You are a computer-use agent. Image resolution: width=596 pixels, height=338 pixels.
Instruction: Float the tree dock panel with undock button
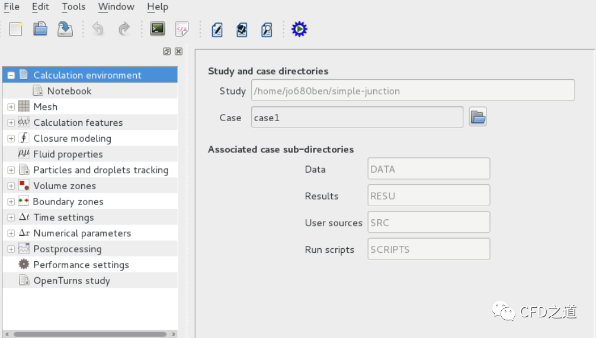(x=167, y=51)
